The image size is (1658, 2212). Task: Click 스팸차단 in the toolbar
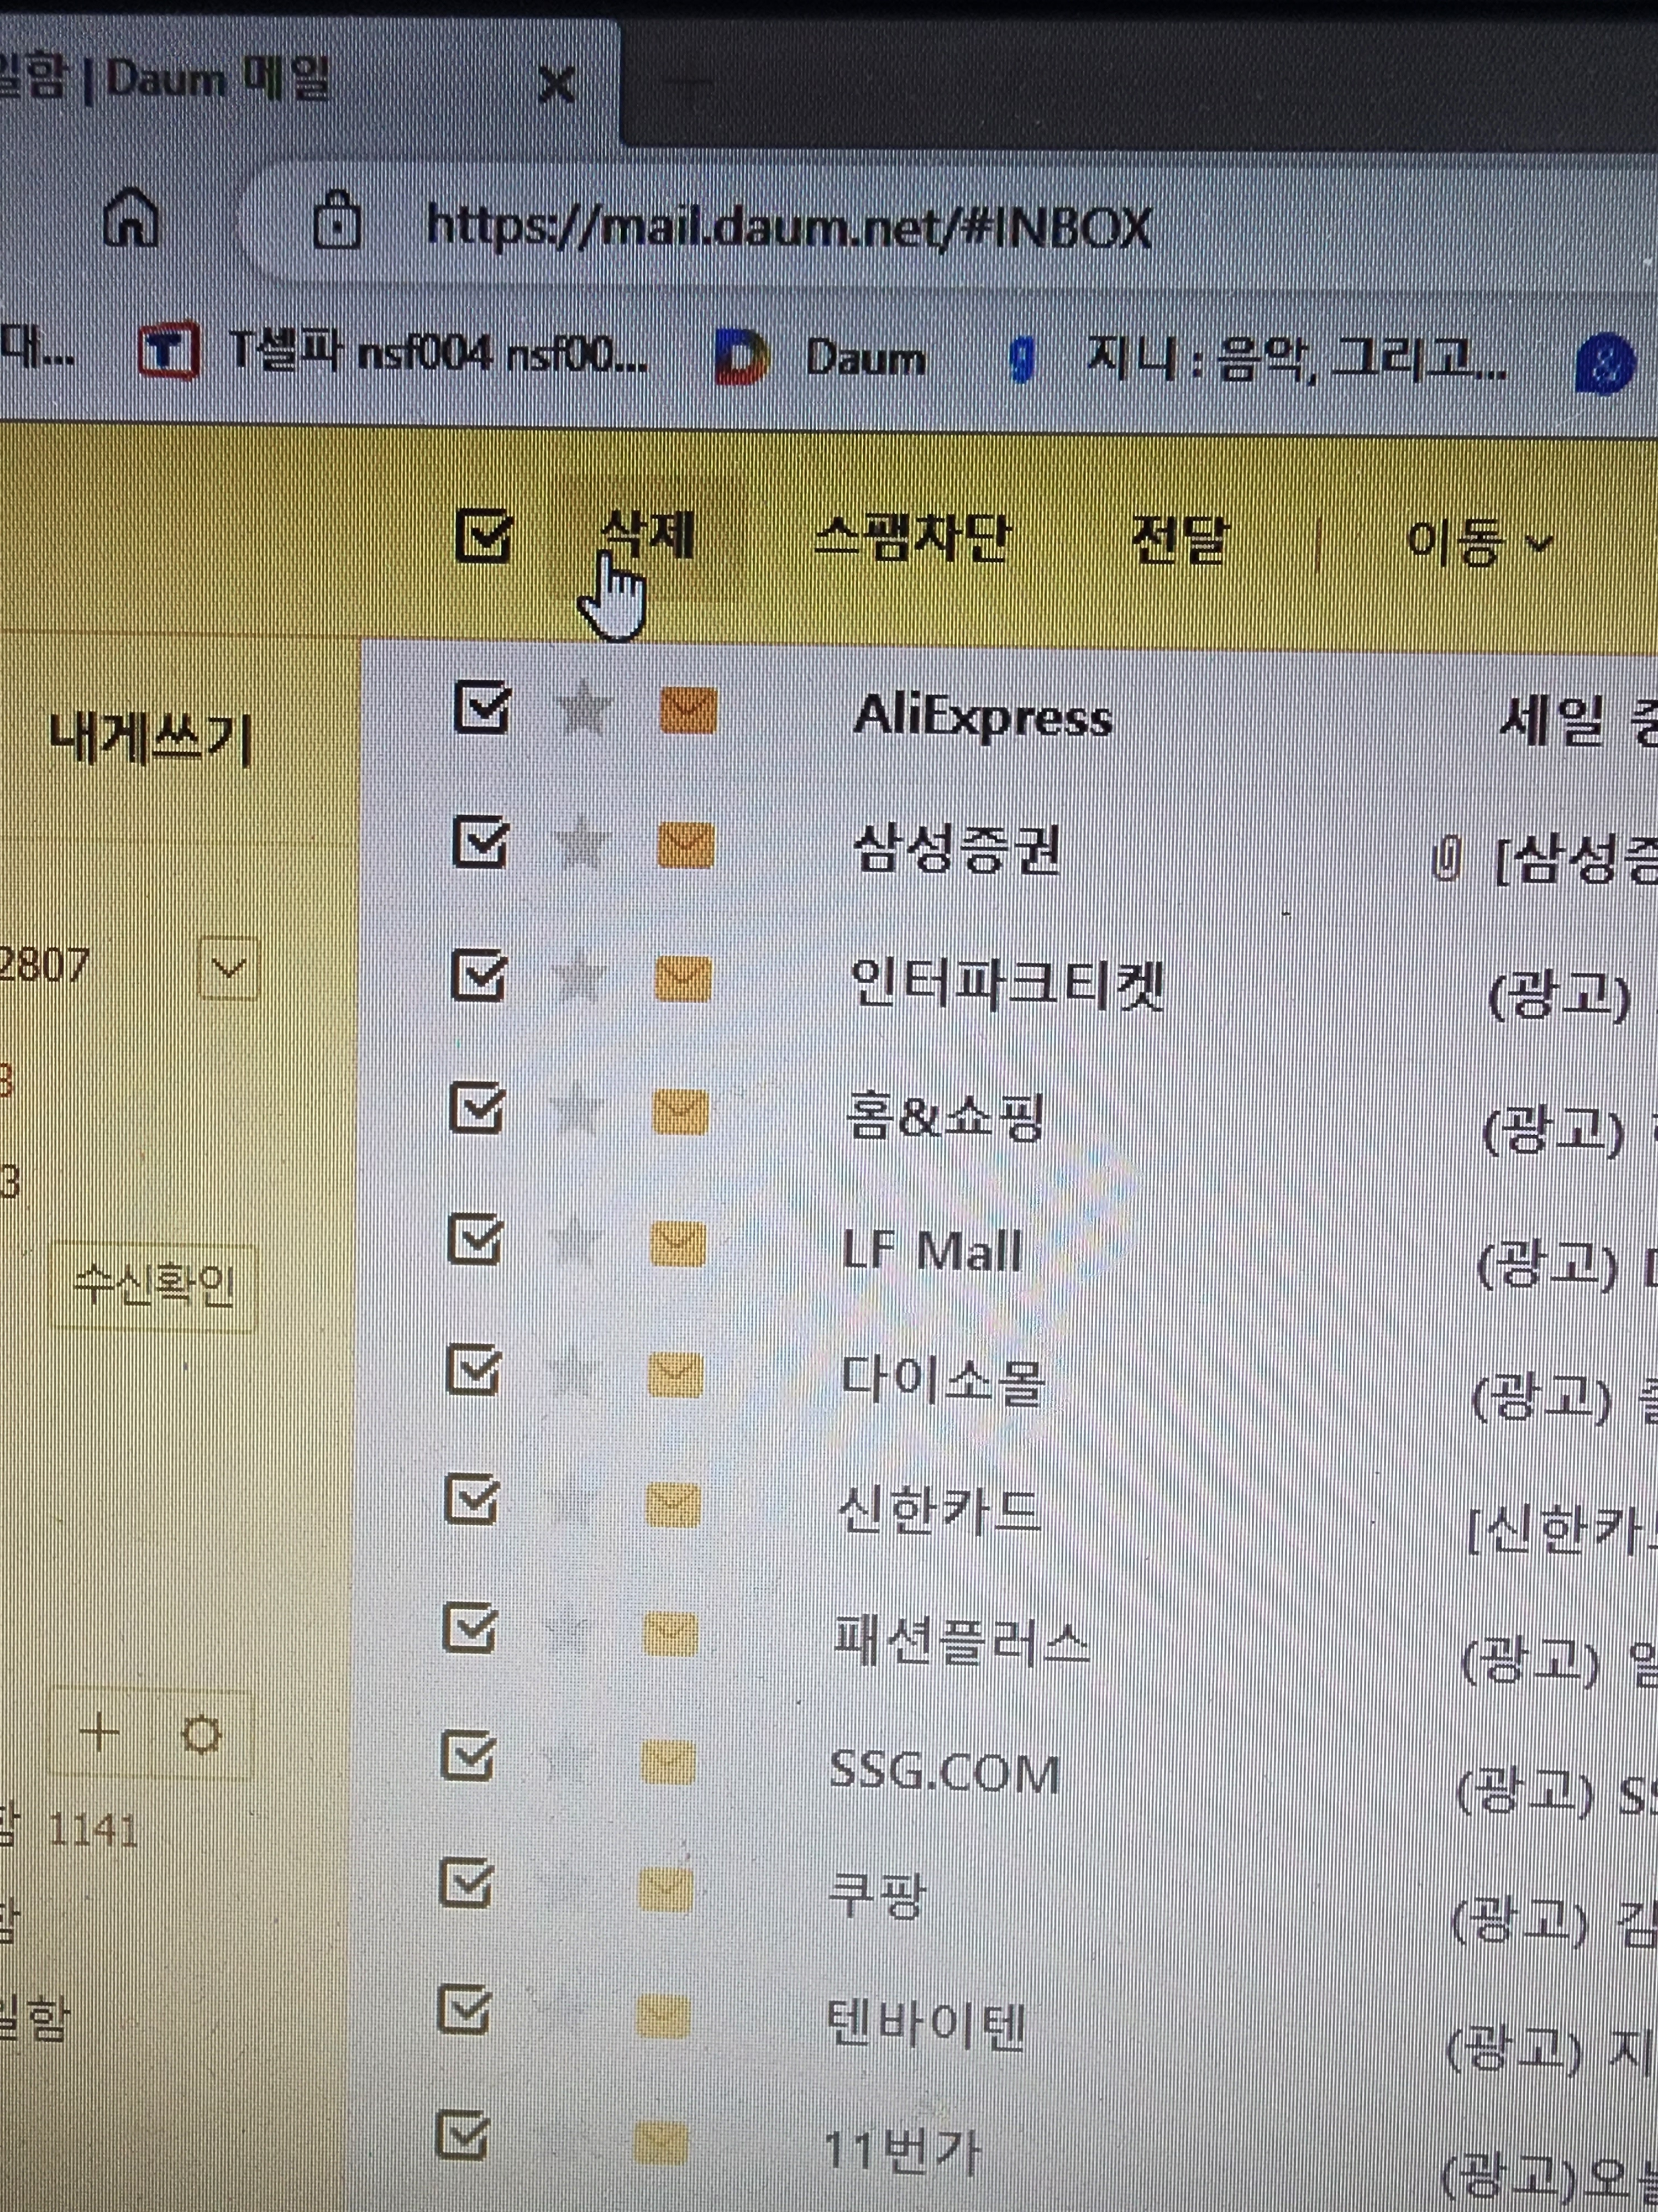(911, 539)
